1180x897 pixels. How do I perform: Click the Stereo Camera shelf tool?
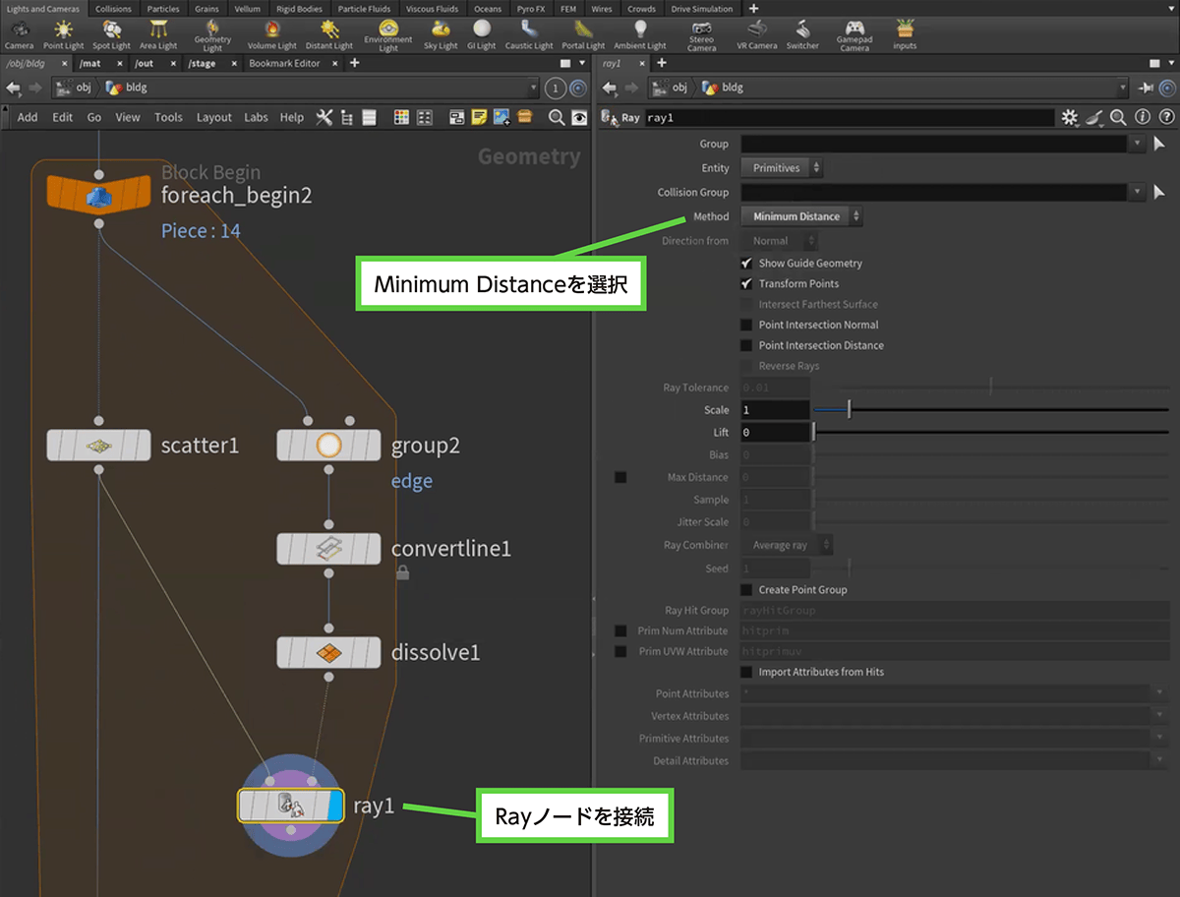(x=701, y=34)
